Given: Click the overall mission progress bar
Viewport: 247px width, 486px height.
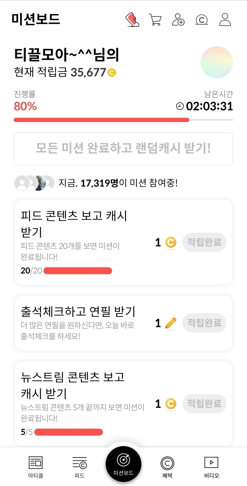Looking at the screenshot, I should pyautogui.click(x=123, y=120).
